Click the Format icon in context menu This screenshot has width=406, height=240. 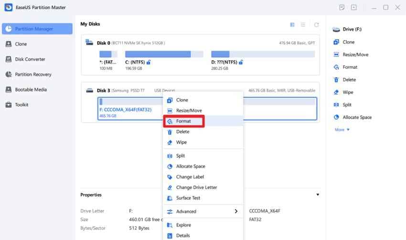(x=170, y=121)
